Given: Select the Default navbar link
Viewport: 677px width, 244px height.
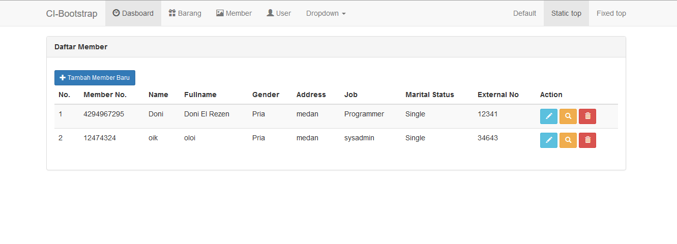Looking at the screenshot, I should tap(524, 13).
